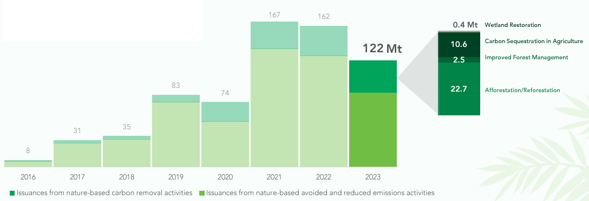Click the 2021 year label
The width and height of the screenshot is (589, 201).
[x=274, y=177]
